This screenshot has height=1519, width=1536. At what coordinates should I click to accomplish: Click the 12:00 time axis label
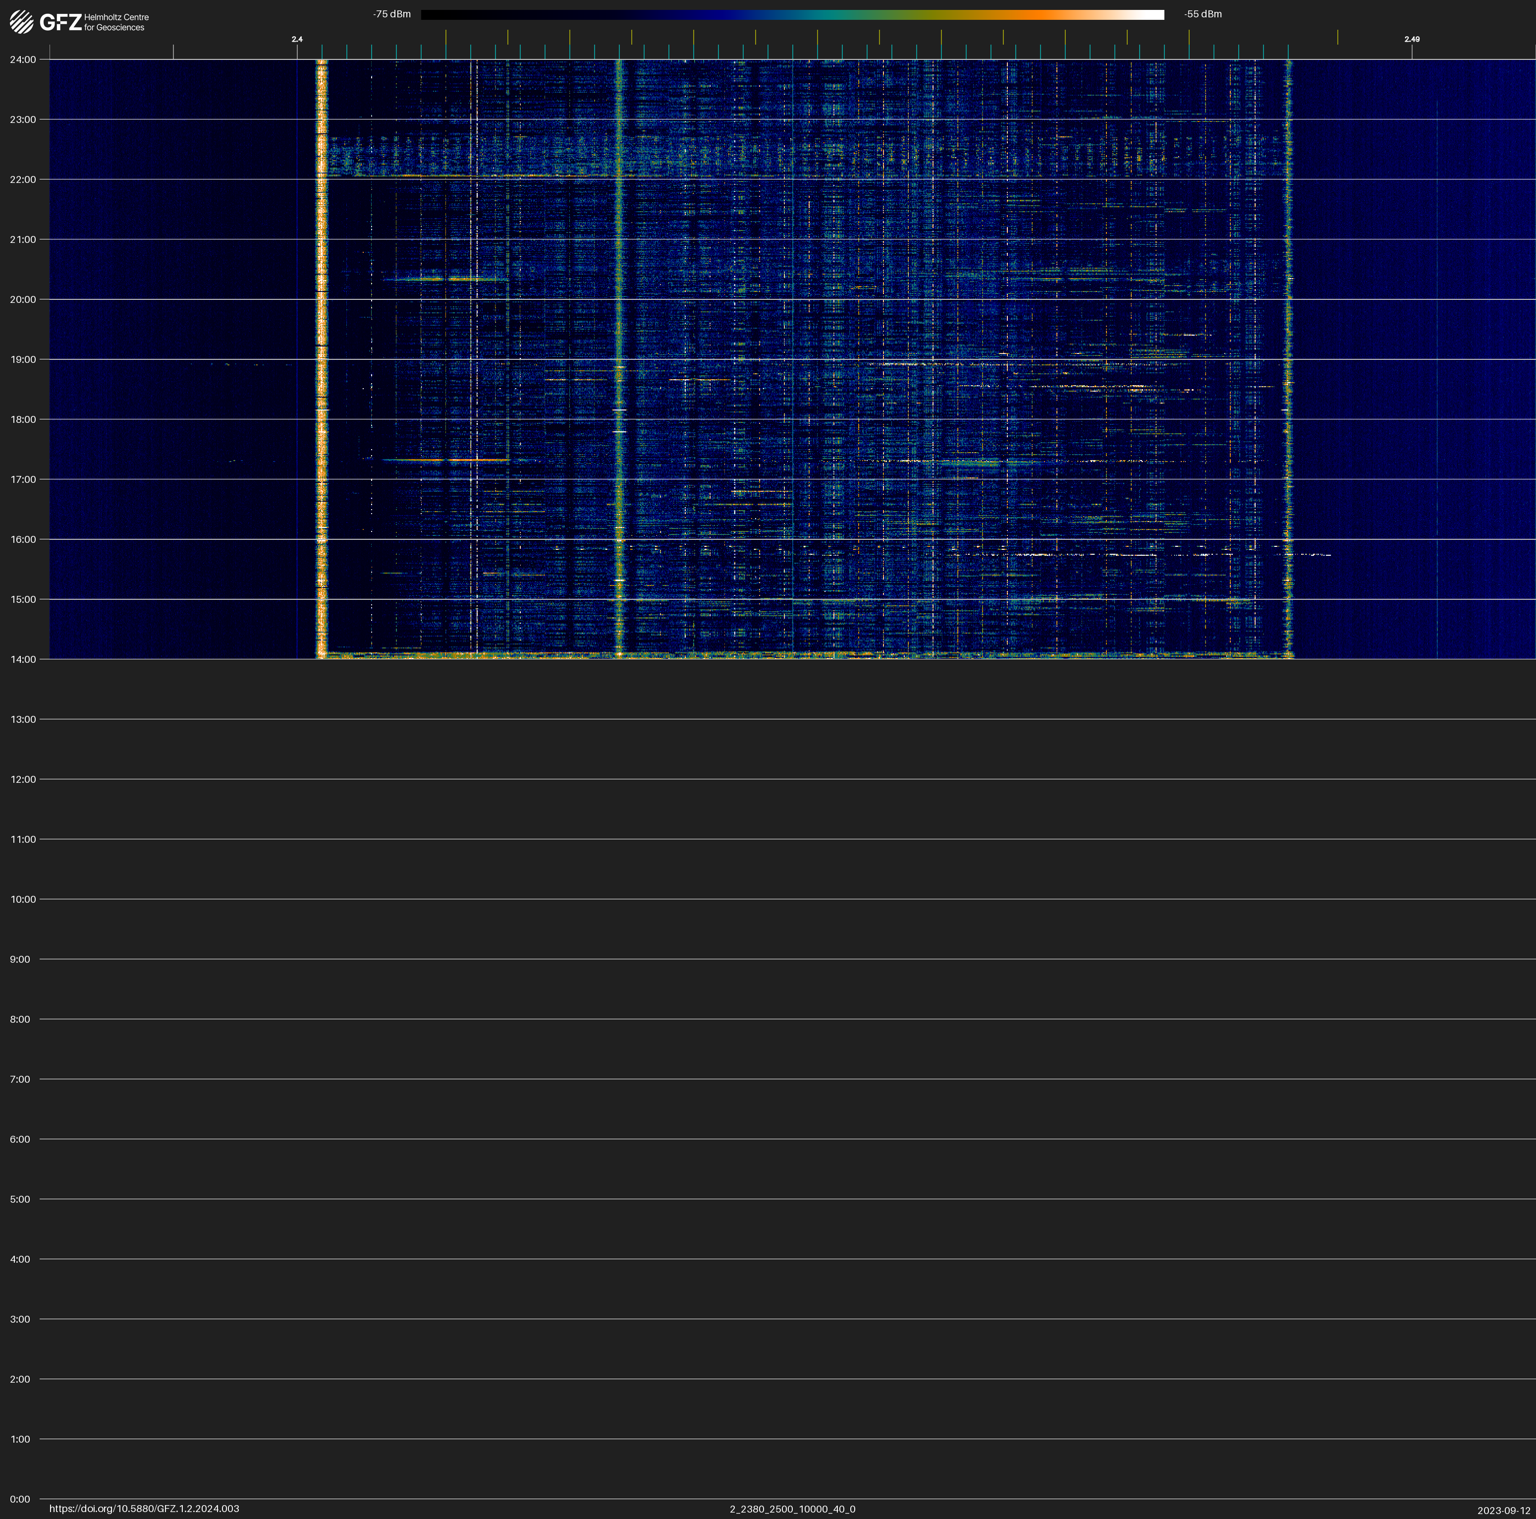pos(23,779)
